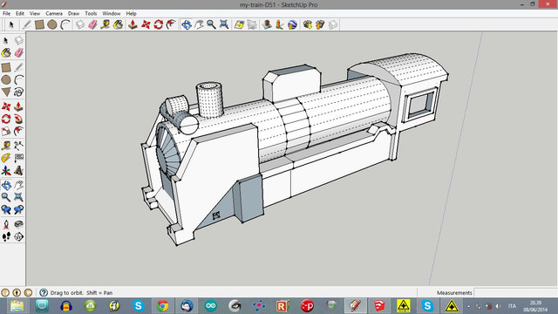Screen dimensions: 558x314
Task: Choose the Protractor tool
Action: tap(6, 158)
